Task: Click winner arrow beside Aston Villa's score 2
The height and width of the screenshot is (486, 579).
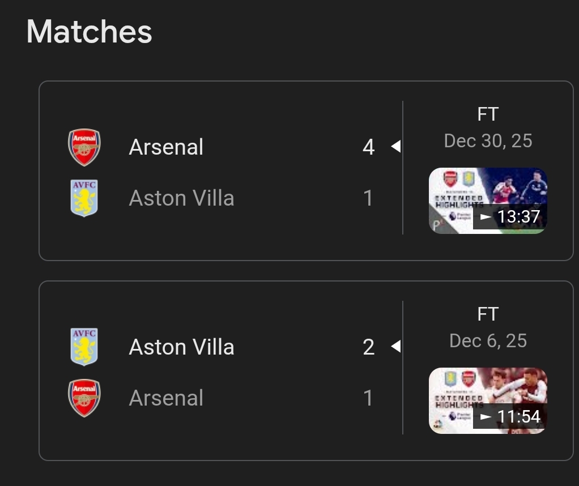Action: click(x=396, y=347)
